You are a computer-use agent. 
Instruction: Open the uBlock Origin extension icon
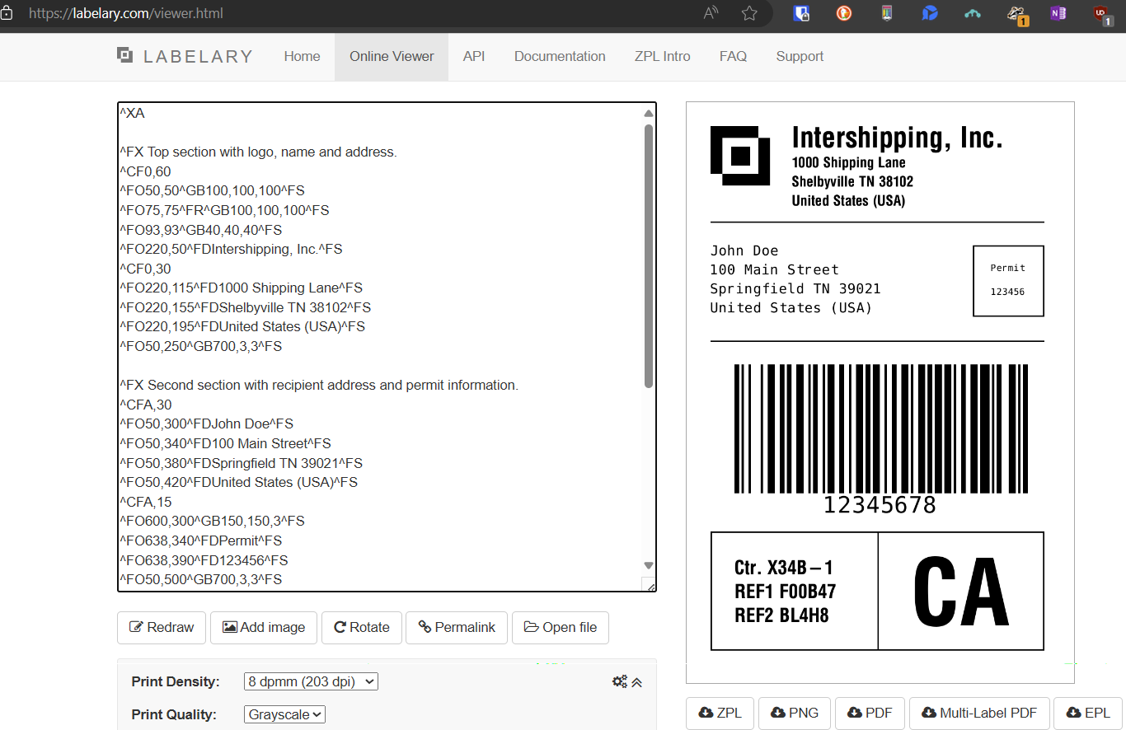click(1102, 14)
